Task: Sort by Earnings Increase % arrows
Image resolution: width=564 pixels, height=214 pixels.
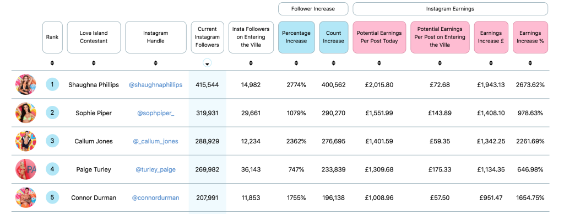Action: click(530, 63)
